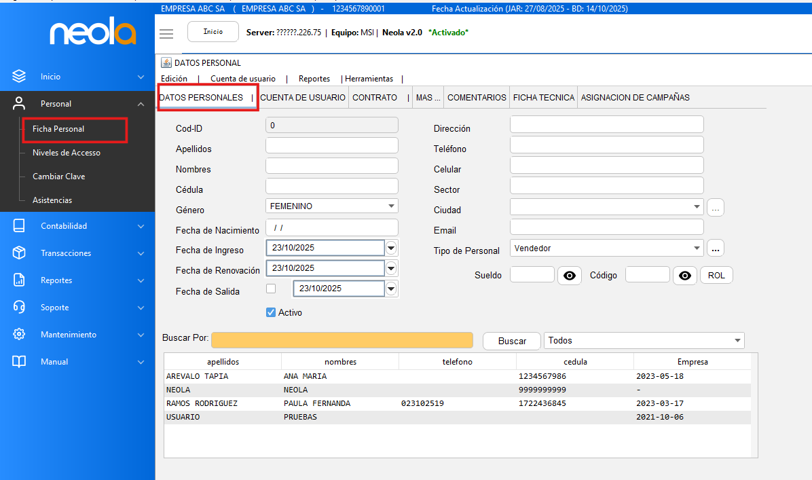Click the Contabilidad book icon
This screenshot has height=480, width=812.
coord(19,226)
